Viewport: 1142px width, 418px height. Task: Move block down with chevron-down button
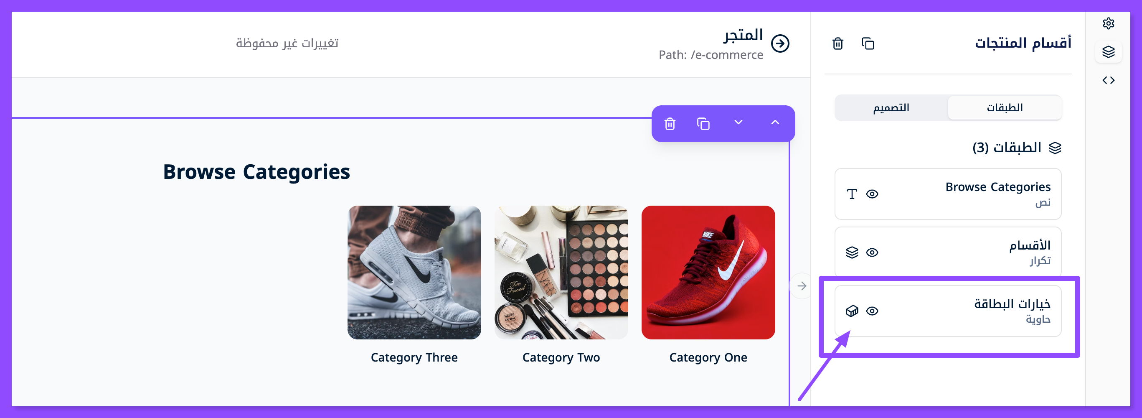pos(738,122)
